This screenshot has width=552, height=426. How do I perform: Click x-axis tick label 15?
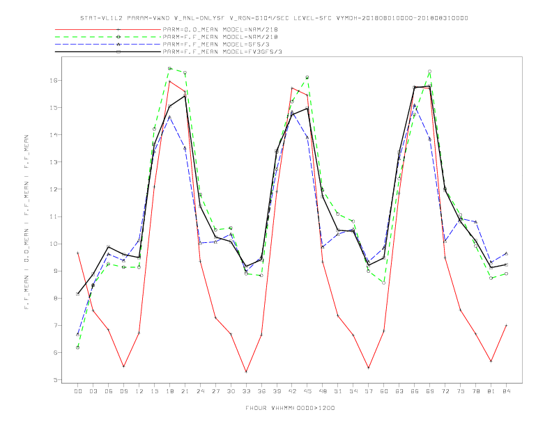(x=154, y=391)
